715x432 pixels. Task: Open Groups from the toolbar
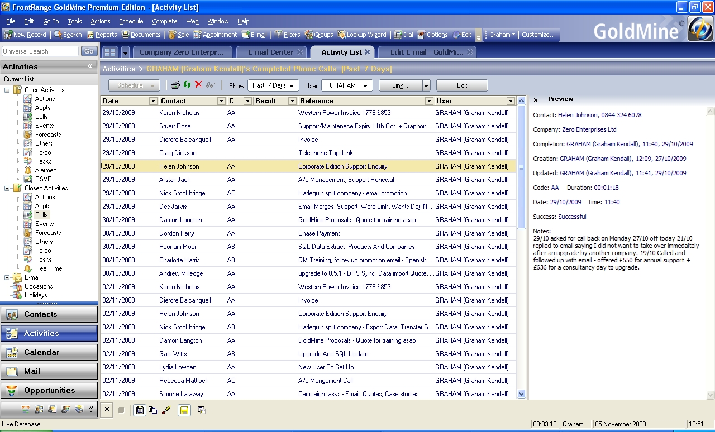point(318,35)
